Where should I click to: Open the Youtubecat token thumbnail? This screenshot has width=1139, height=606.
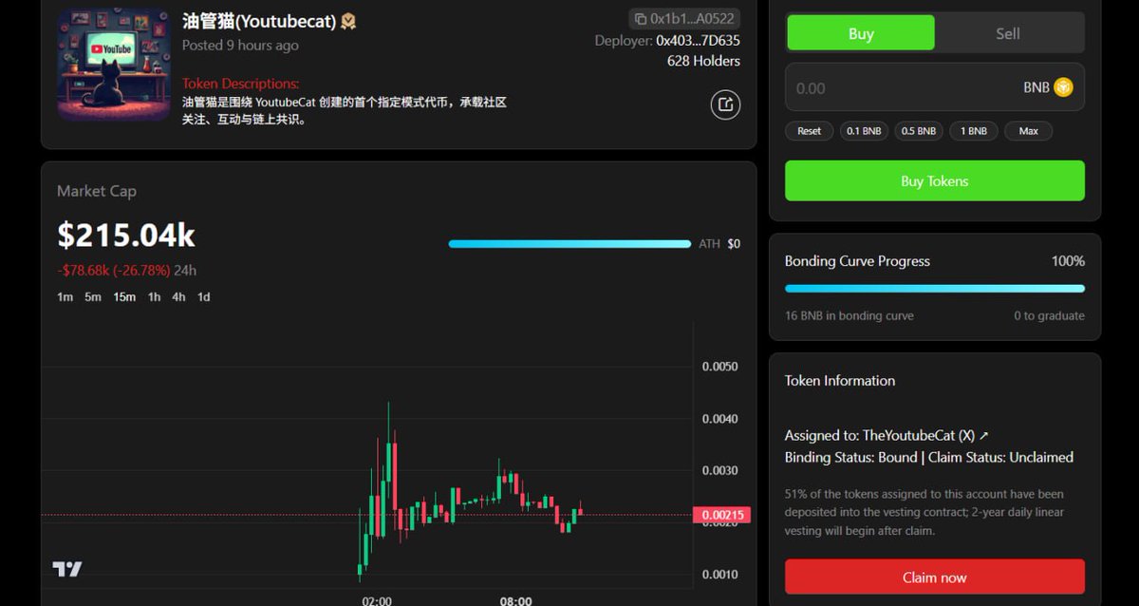112,65
